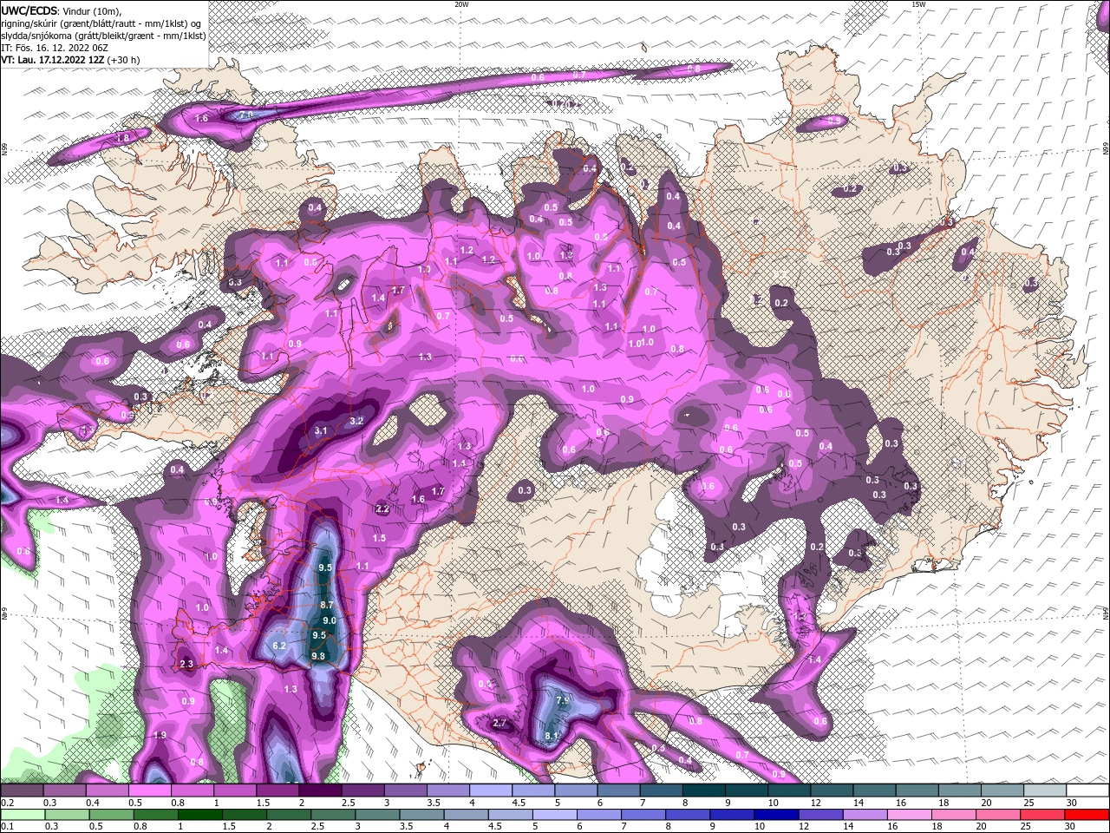
Task: Click the 20W longitude label on the top edge
Action: (461, 3)
